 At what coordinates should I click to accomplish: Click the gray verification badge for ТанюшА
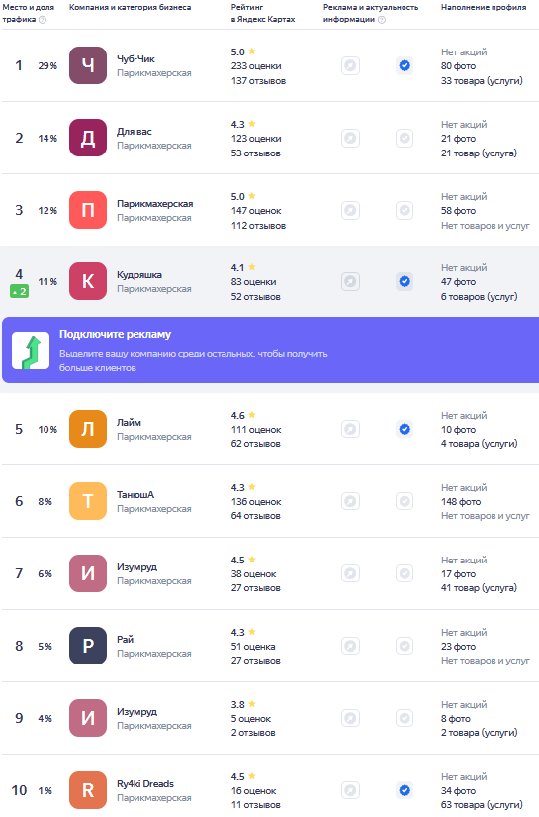click(x=404, y=501)
